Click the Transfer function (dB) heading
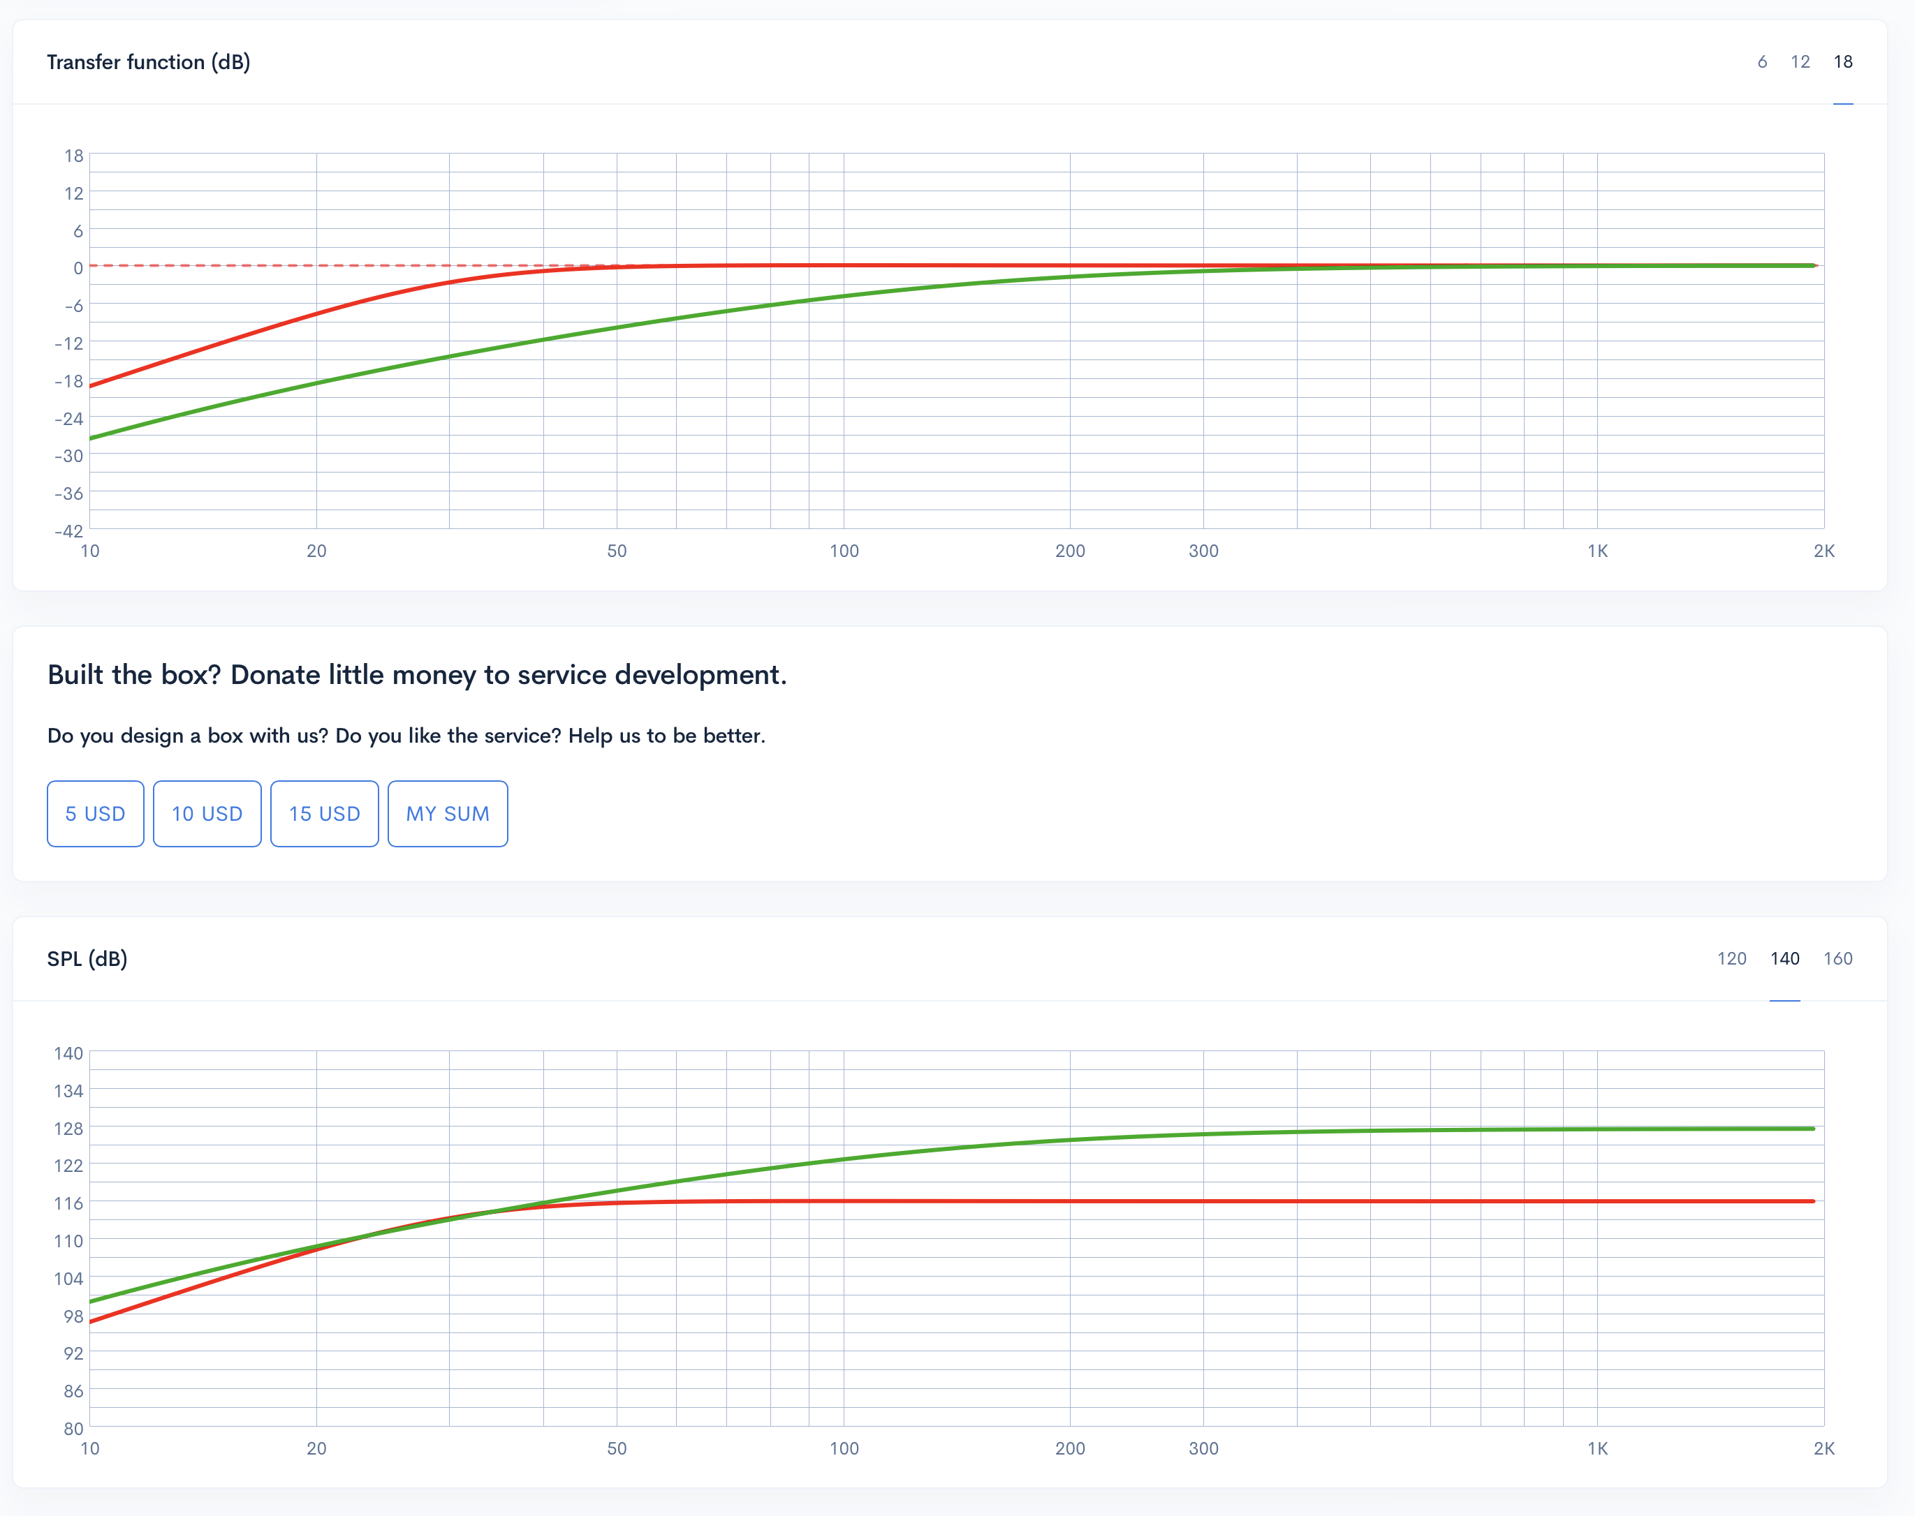The width and height of the screenshot is (1915, 1516). coord(148,62)
